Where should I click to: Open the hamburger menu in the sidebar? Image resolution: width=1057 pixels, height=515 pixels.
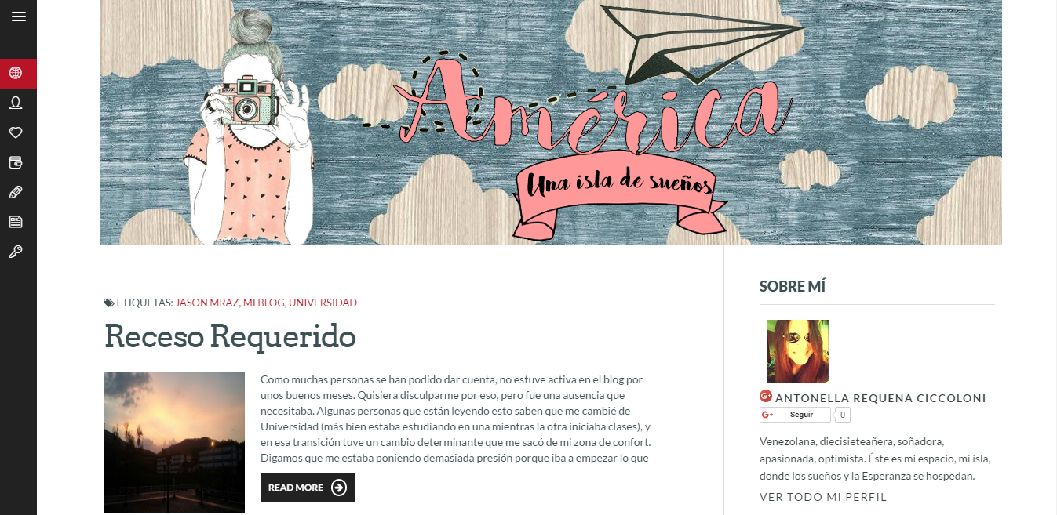coord(18,16)
